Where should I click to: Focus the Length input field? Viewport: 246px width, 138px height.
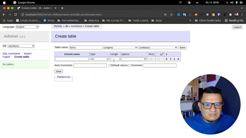coord(115,59)
